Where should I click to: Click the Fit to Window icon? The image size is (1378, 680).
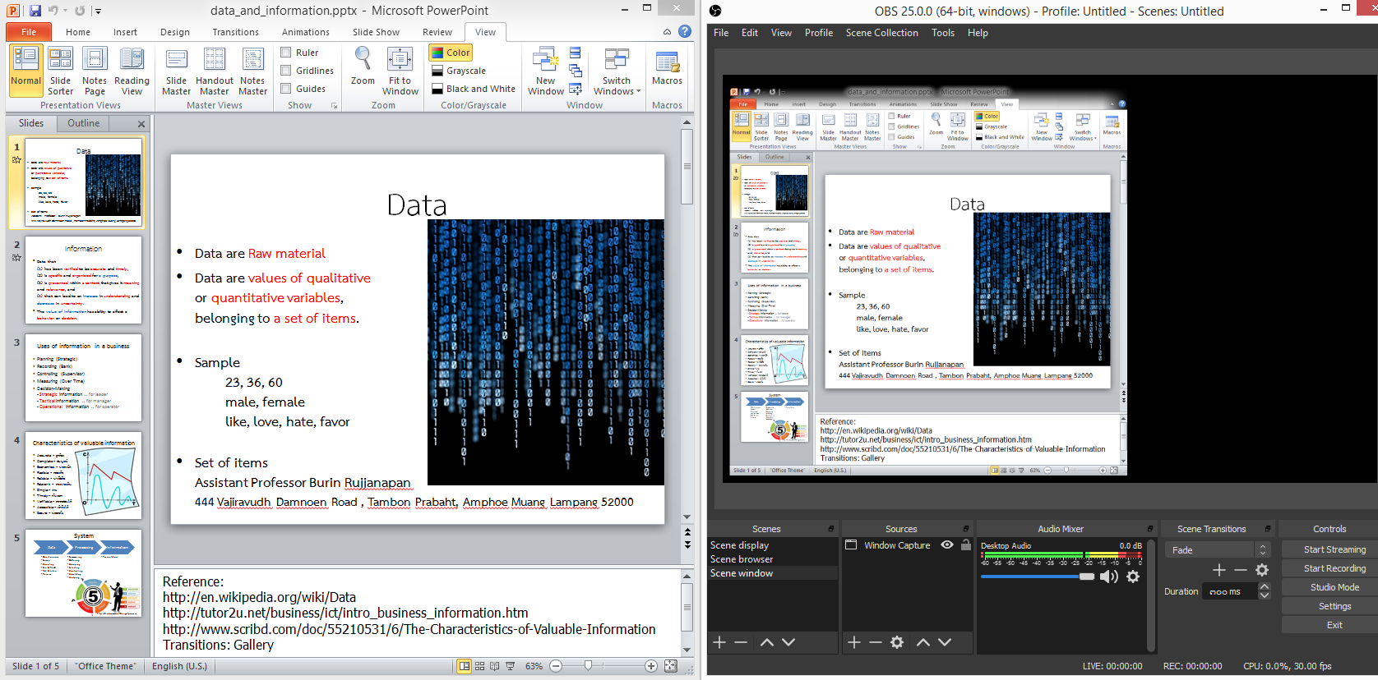point(400,71)
